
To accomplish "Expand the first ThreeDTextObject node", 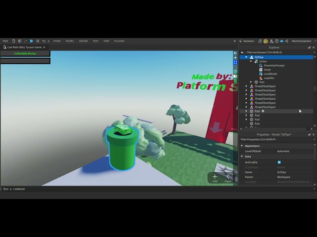I will pyautogui.click(x=246, y=86).
